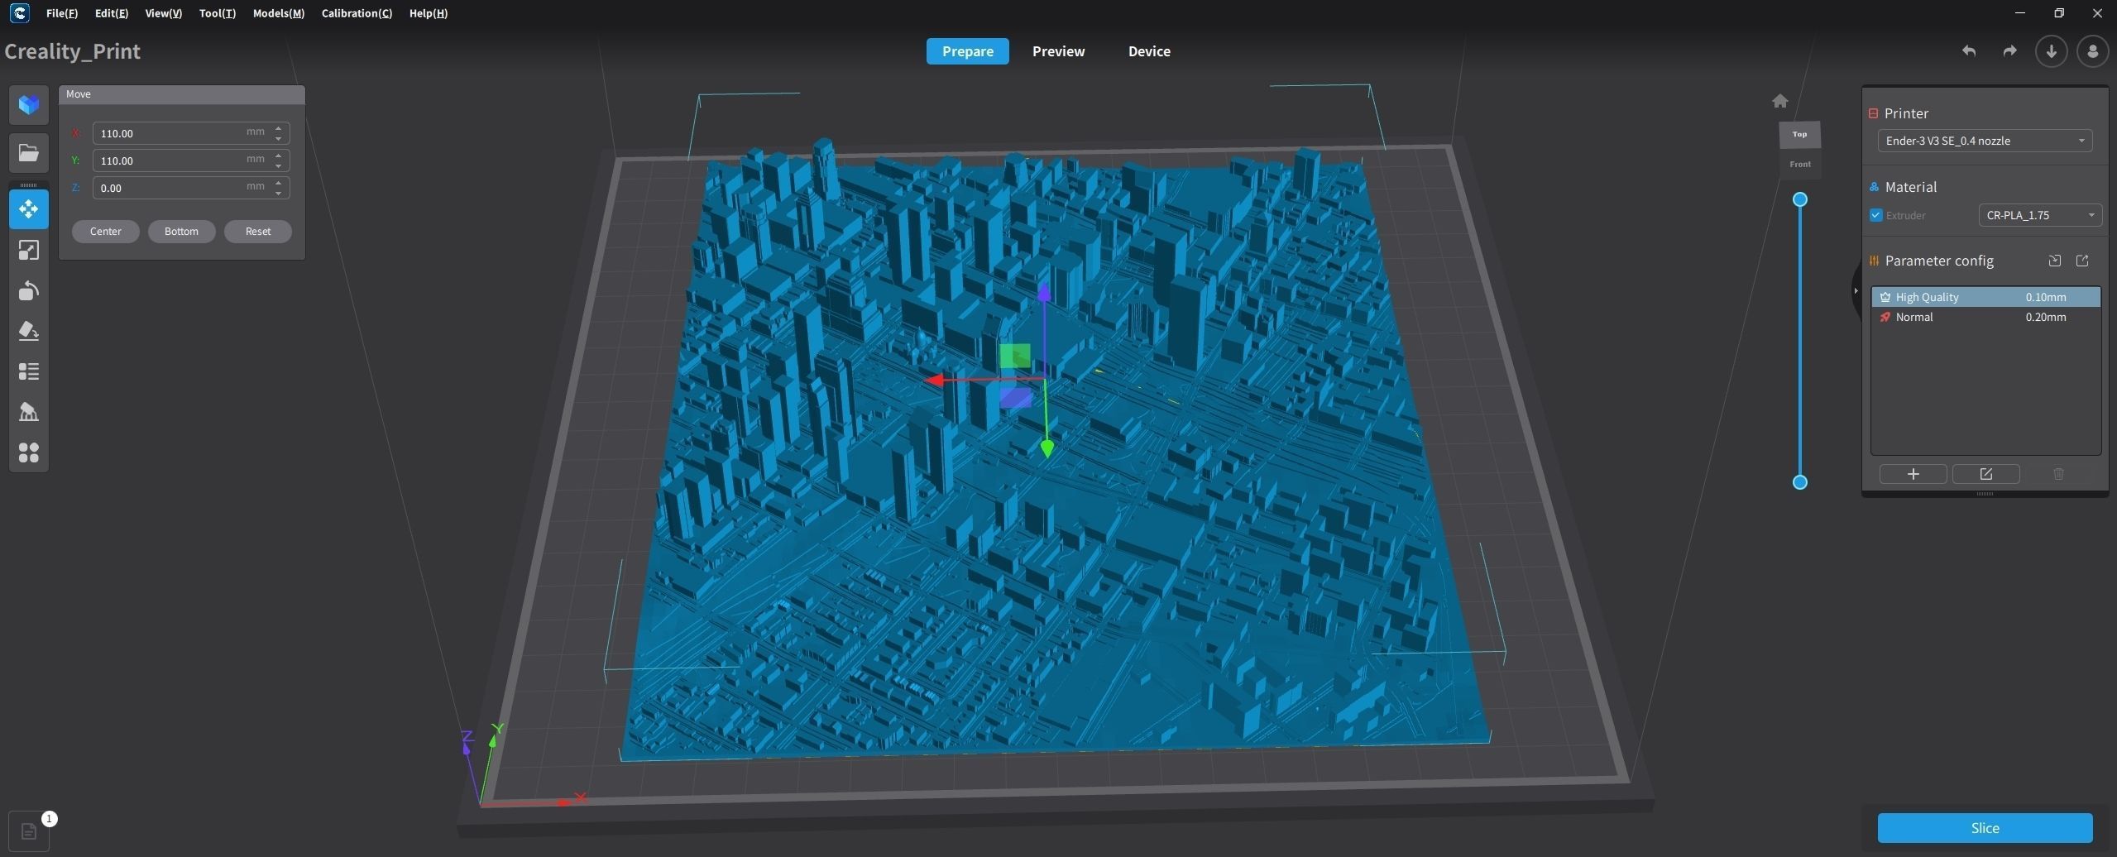Reset view with the home icon
This screenshot has height=857, width=2117.
[x=1780, y=101]
